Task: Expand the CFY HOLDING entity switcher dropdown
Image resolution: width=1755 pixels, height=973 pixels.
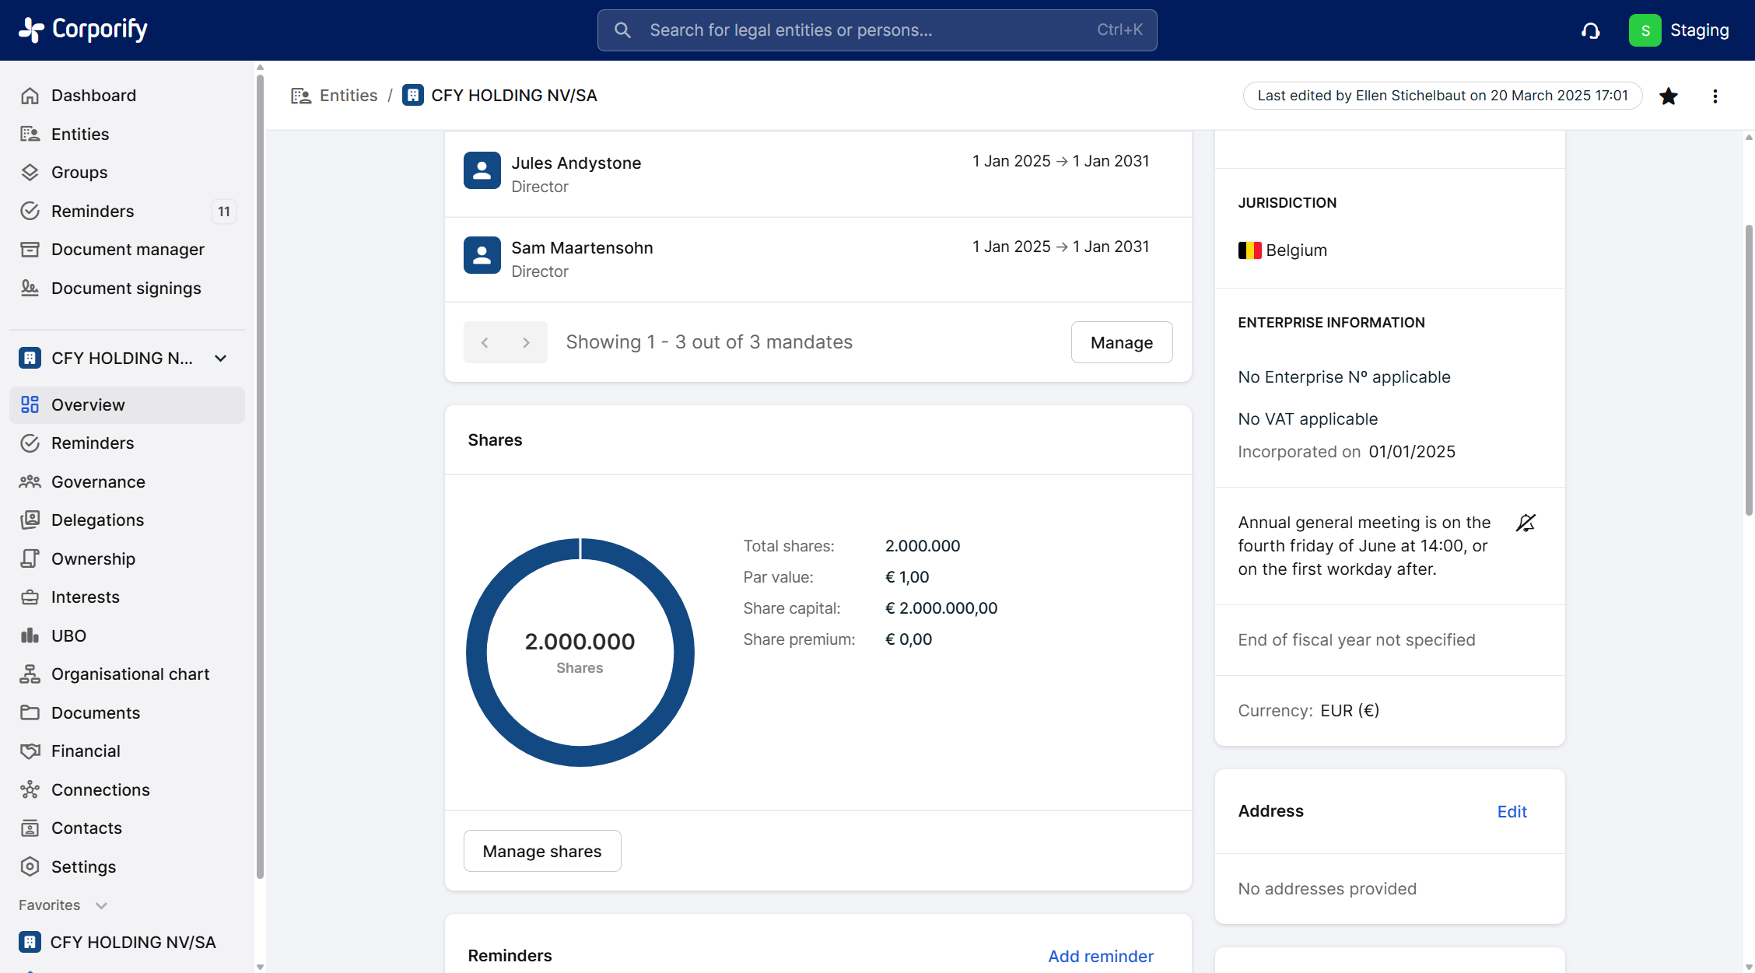Action: point(221,358)
